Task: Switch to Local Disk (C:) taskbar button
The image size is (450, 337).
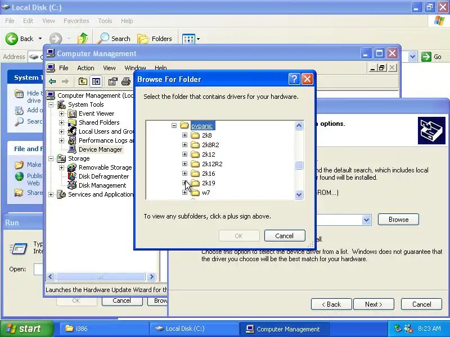Action: (x=193, y=329)
